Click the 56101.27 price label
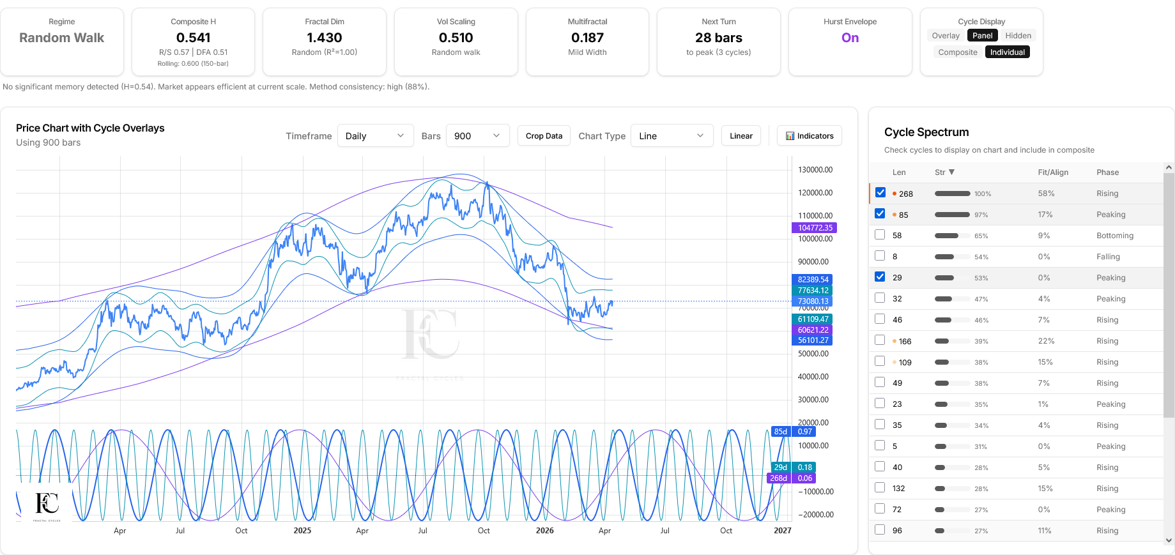This screenshot has height=555, width=1175. point(813,340)
